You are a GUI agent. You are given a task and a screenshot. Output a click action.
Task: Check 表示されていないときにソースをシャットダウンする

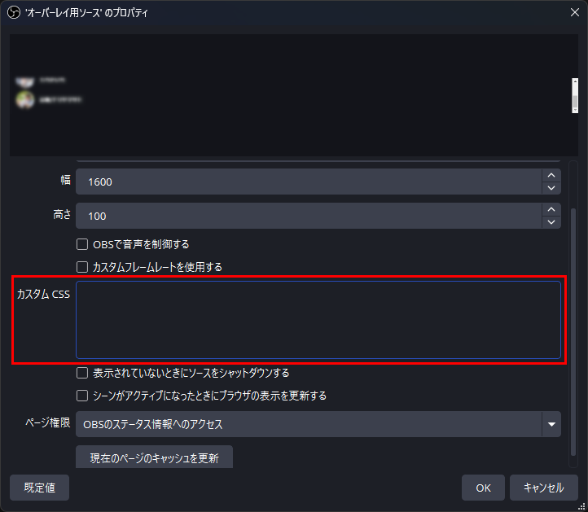tap(82, 373)
